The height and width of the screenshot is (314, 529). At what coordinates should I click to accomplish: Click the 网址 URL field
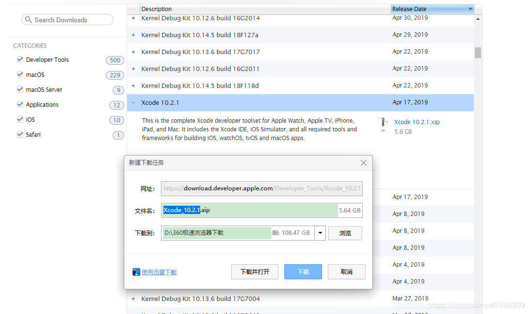click(262, 188)
